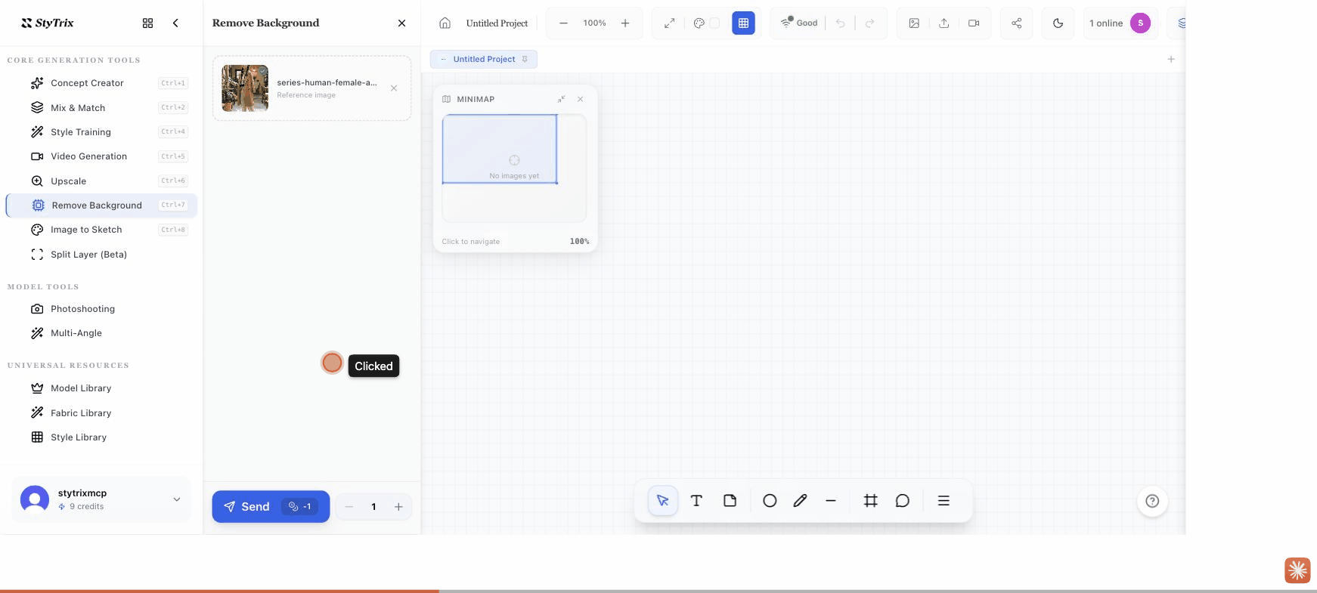1317x593 pixels.
Task: Select Remove Background in the sidebar
Action: 101,205
